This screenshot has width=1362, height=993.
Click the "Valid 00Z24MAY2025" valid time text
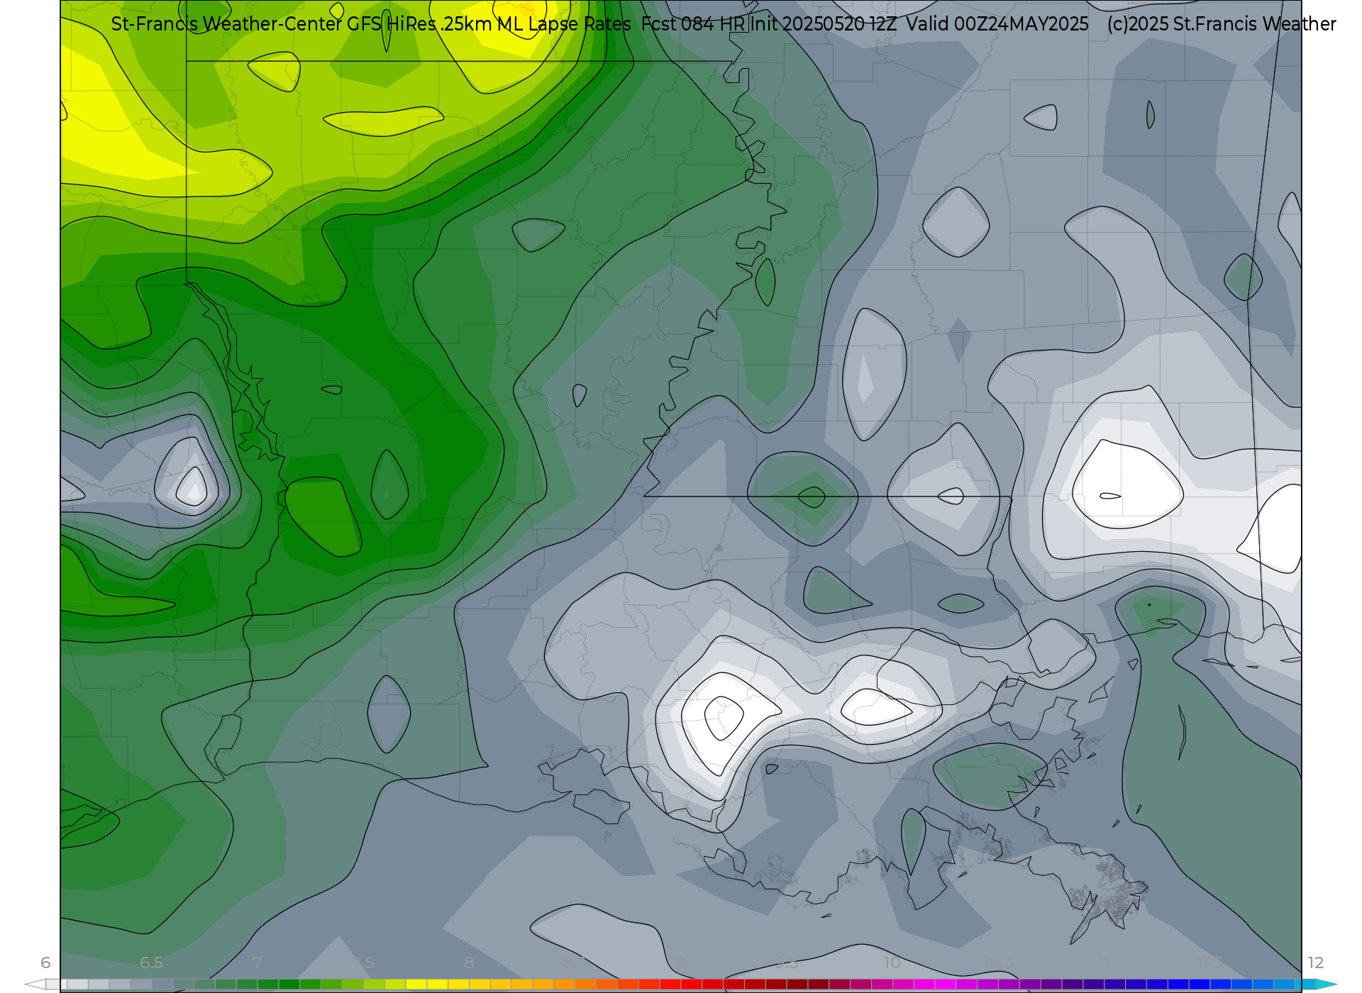click(x=997, y=24)
